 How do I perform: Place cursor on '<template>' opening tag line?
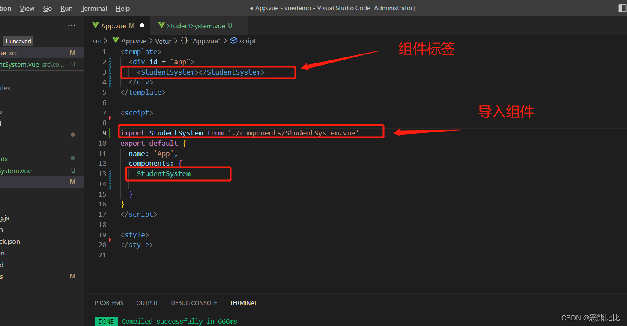141,51
